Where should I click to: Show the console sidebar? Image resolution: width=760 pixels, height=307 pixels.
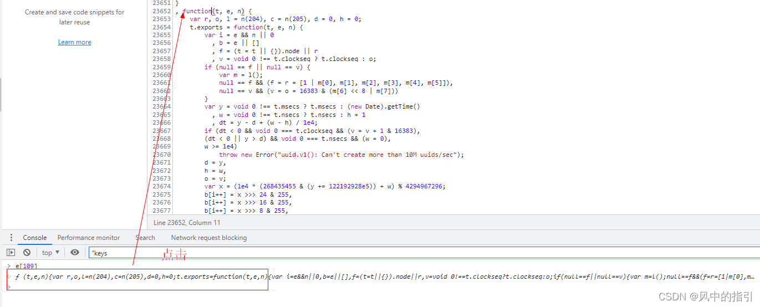[x=11, y=253]
